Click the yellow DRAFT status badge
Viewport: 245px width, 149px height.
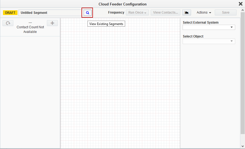(x=10, y=13)
